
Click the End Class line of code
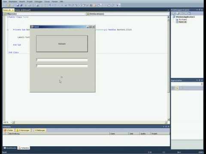point(14,52)
